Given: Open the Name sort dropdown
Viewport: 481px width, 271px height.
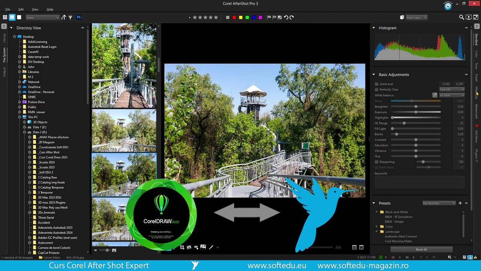Looking at the screenshot, I should [42, 17].
